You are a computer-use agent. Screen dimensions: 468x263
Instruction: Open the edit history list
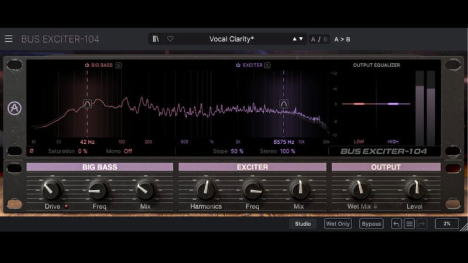[x=409, y=224]
